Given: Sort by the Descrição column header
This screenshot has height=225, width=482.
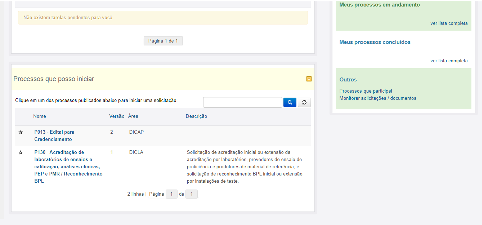Looking at the screenshot, I should pyautogui.click(x=196, y=116).
